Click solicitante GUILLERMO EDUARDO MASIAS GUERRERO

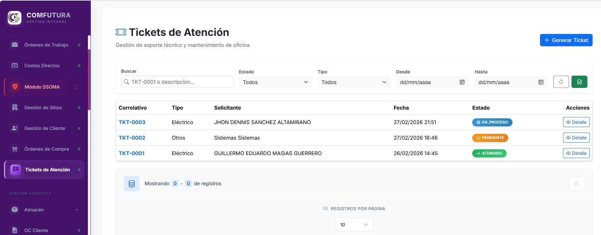pos(268,153)
